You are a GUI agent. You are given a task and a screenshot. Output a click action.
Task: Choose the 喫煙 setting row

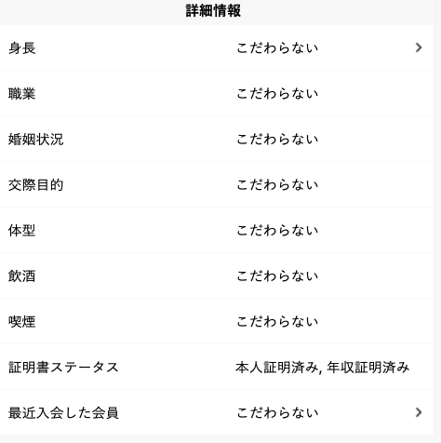tap(217, 321)
